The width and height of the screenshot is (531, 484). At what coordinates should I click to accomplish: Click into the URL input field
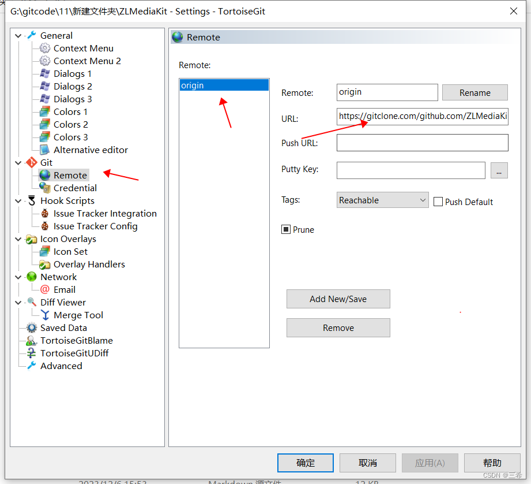(422, 116)
